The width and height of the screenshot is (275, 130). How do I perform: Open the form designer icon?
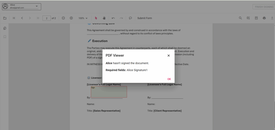click(x=256, y=18)
